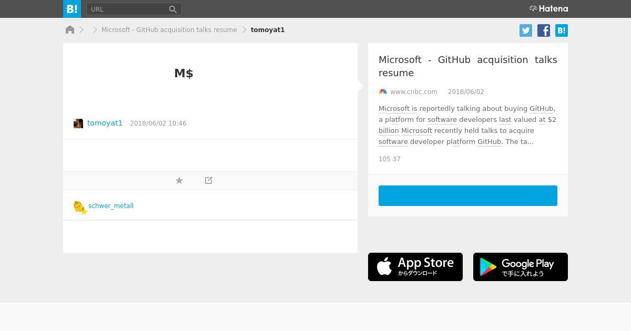Bookmark via the Hatena B! share icon
The width and height of the screenshot is (631, 331).
click(562, 30)
